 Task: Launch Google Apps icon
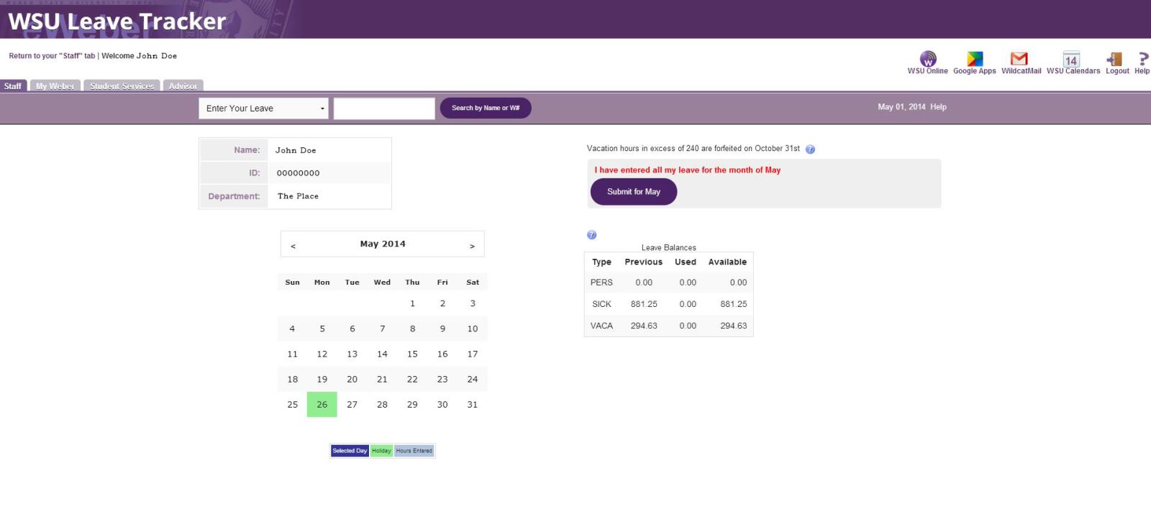pos(975,59)
